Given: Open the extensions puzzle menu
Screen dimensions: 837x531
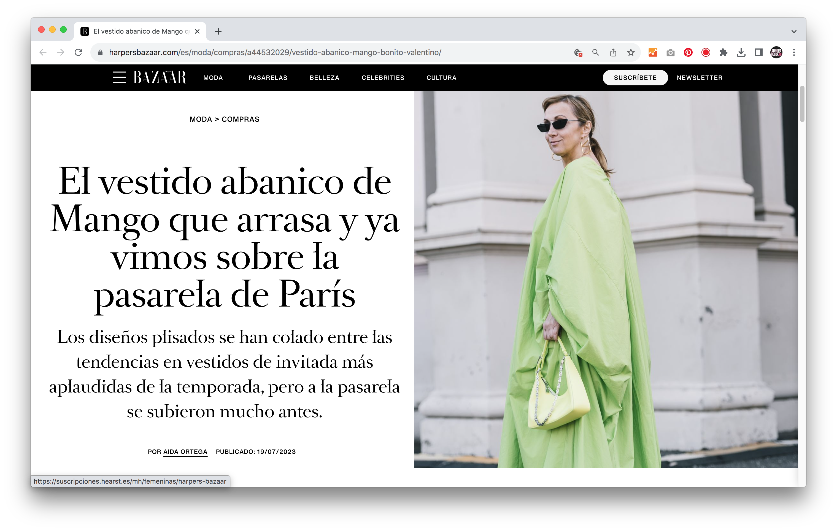Looking at the screenshot, I should [723, 53].
